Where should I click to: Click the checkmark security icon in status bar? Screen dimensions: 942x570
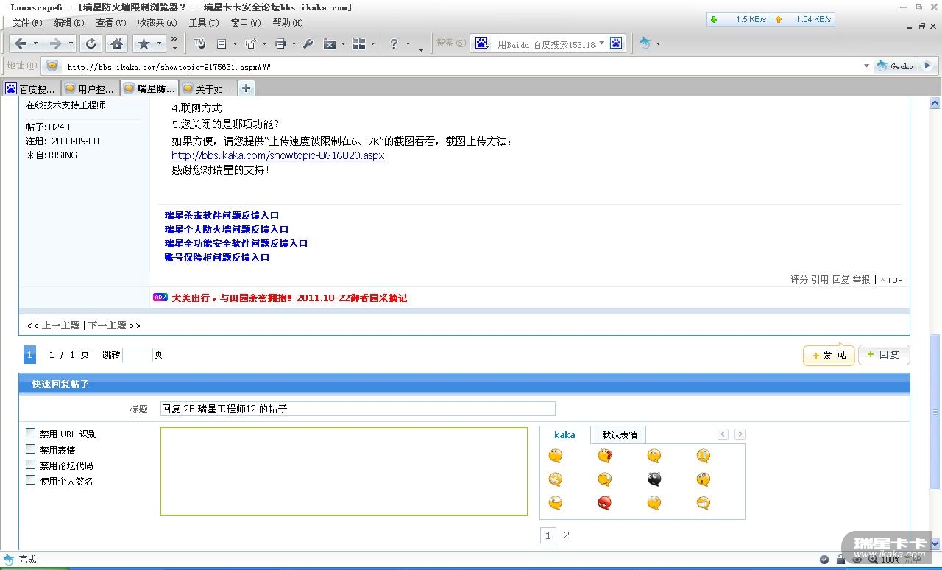[x=824, y=560]
